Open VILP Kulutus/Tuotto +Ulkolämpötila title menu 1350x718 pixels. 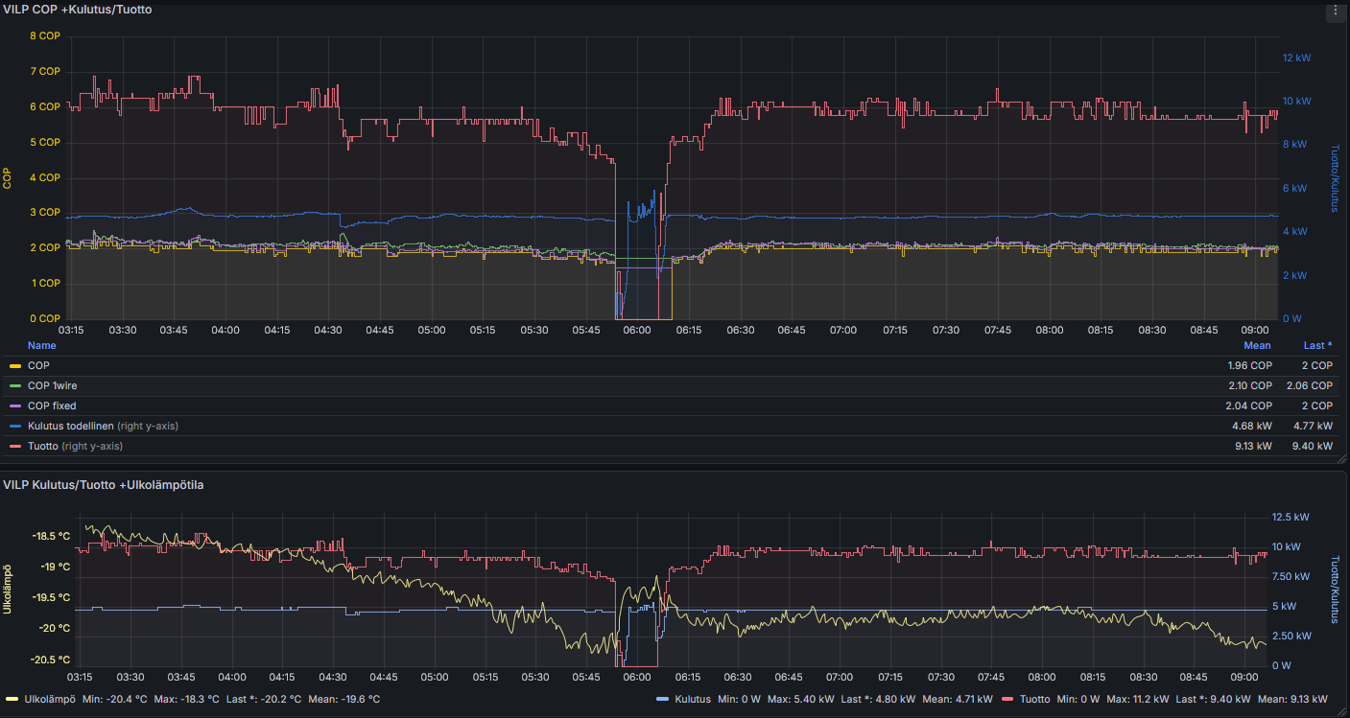(103, 485)
